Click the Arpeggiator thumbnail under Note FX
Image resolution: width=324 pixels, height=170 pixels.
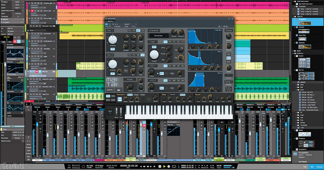click(x=305, y=23)
